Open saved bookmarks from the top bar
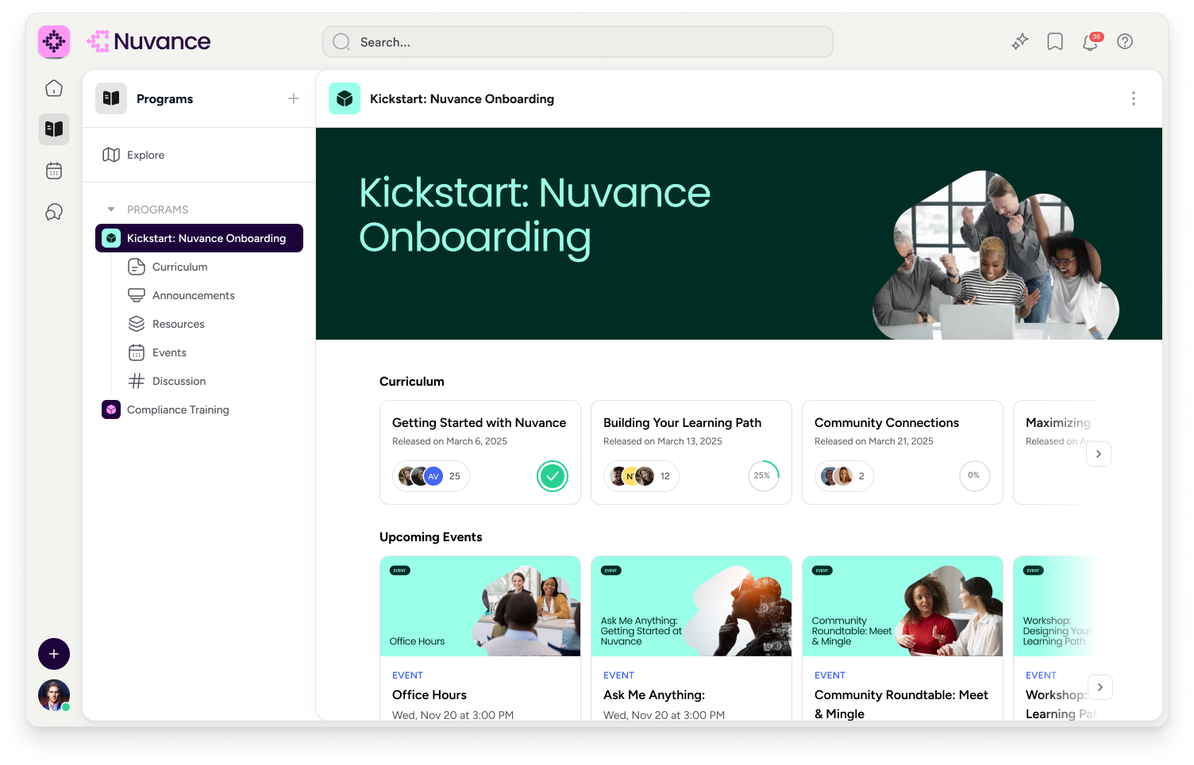 pos(1054,41)
